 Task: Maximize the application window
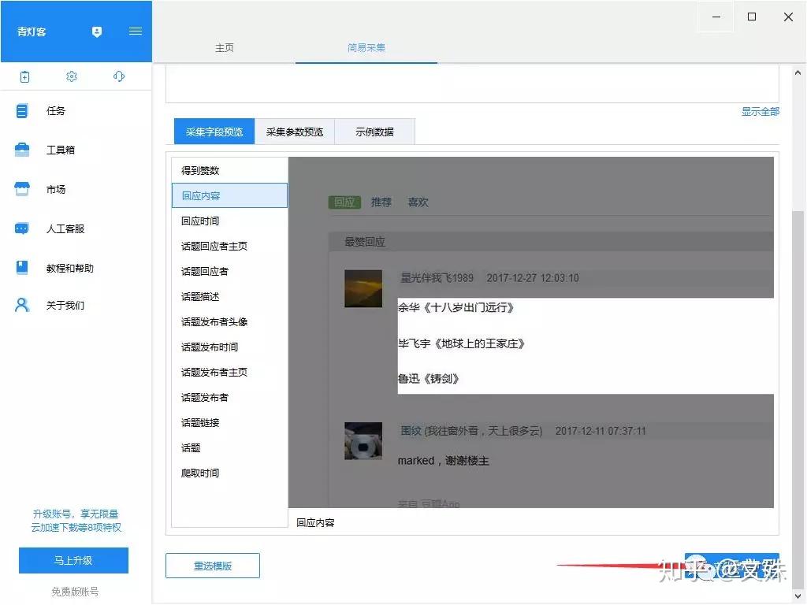[751, 17]
